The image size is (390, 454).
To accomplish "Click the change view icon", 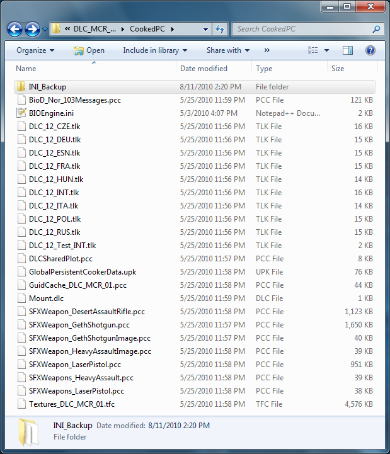I will coord(313,50).
